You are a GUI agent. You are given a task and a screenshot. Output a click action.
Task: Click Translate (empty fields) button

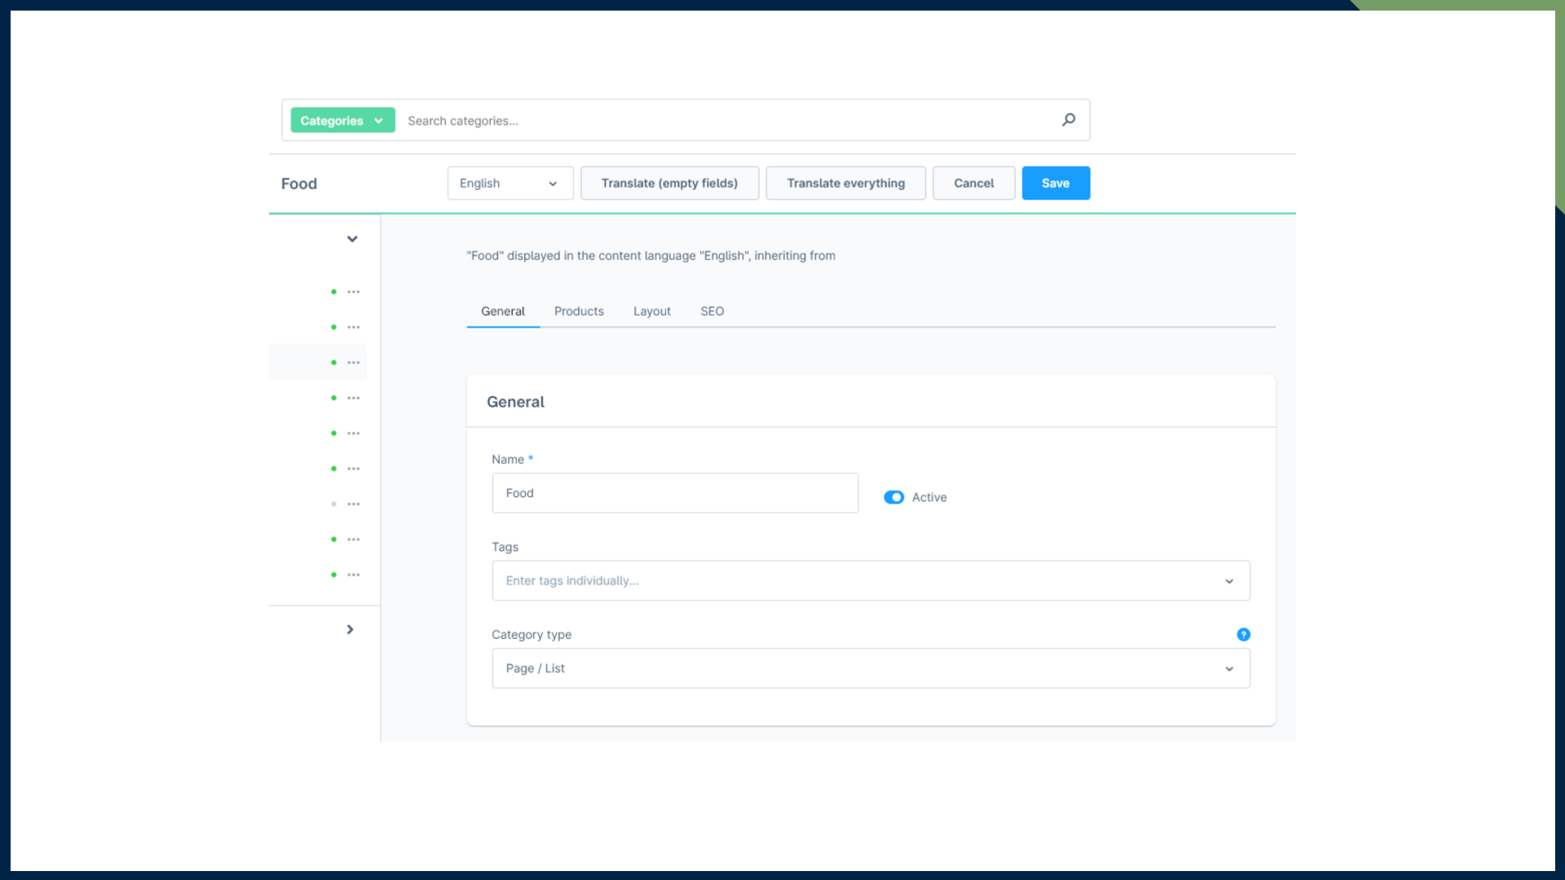click(x=669, y=183)
